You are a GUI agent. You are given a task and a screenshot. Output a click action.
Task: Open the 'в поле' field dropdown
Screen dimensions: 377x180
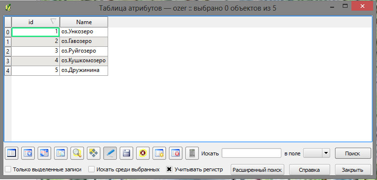point(317,153)
